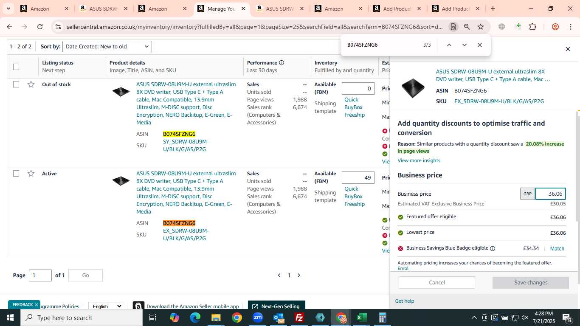The width and height of the screenshot is (580, 326).
Task: Click the browser back arrow
Action: tap(9, 27)
